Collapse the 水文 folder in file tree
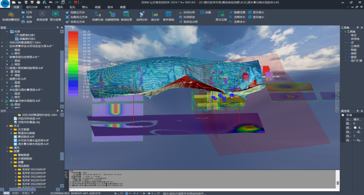This screenshot has width=364, height=195. [7, 126]
